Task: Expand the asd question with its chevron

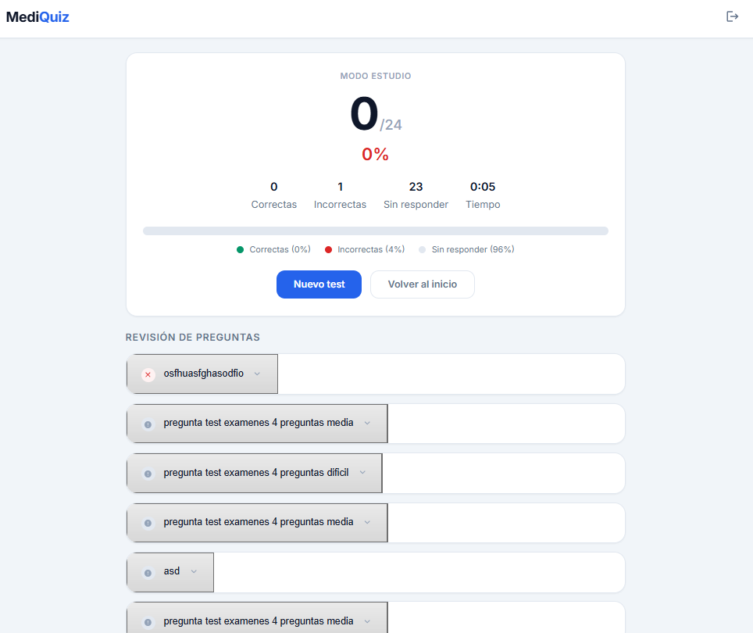Action: pos(194,571)
